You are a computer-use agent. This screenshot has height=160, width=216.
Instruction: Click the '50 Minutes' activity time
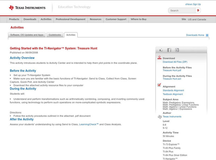point(168,136)
